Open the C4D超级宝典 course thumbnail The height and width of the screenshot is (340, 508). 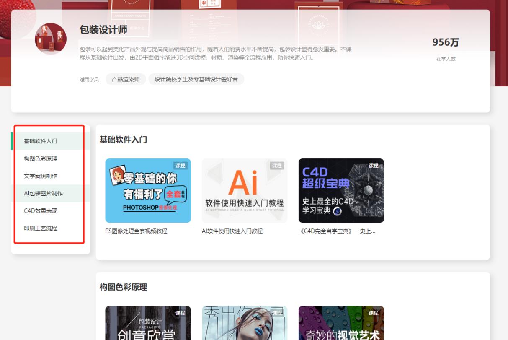coord(341,190)
